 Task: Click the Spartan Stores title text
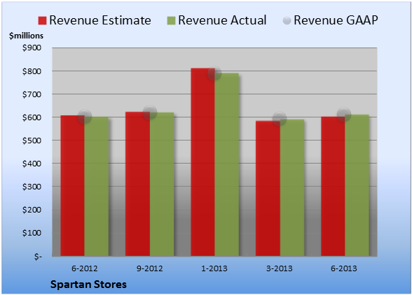tap(88, 285)
